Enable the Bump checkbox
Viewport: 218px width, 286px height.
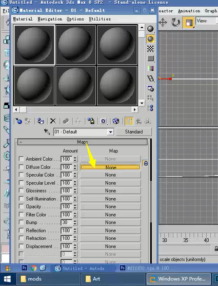pyautogui.click(x=22, y=222)
